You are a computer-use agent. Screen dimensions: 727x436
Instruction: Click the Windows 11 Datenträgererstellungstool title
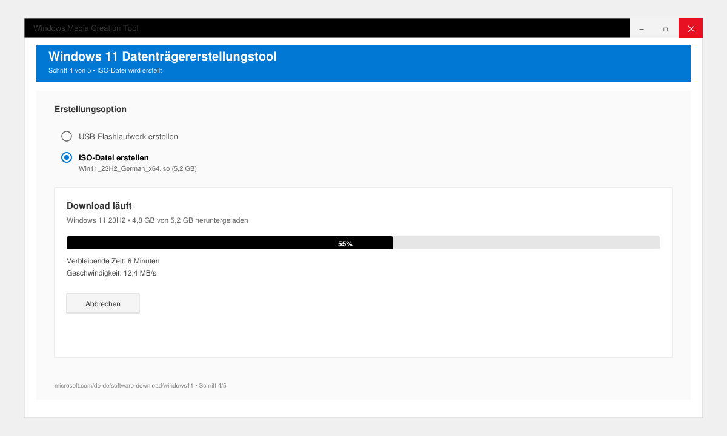pos(162,56)
